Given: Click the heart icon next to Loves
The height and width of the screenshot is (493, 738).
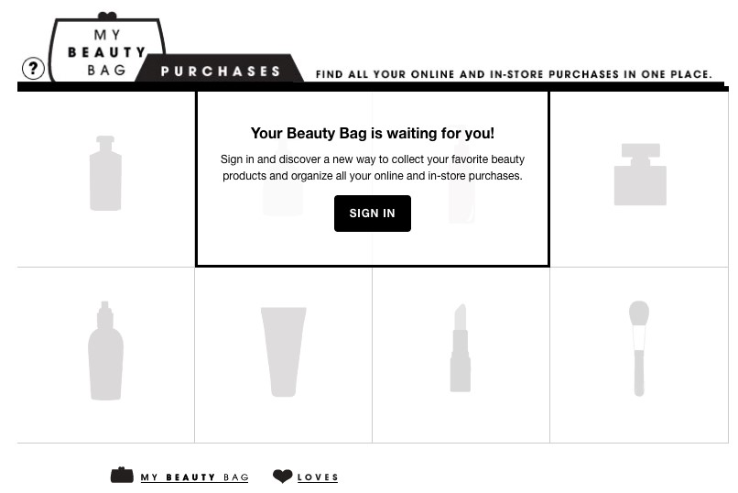Looking at the screenshot, I should [282, 477].
